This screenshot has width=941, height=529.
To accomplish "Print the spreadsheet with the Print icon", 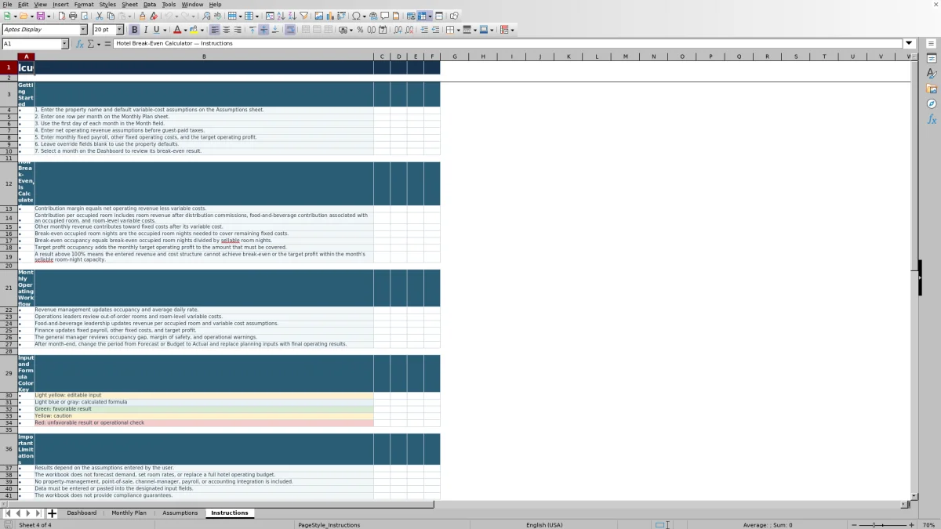I will coord(72,16).
